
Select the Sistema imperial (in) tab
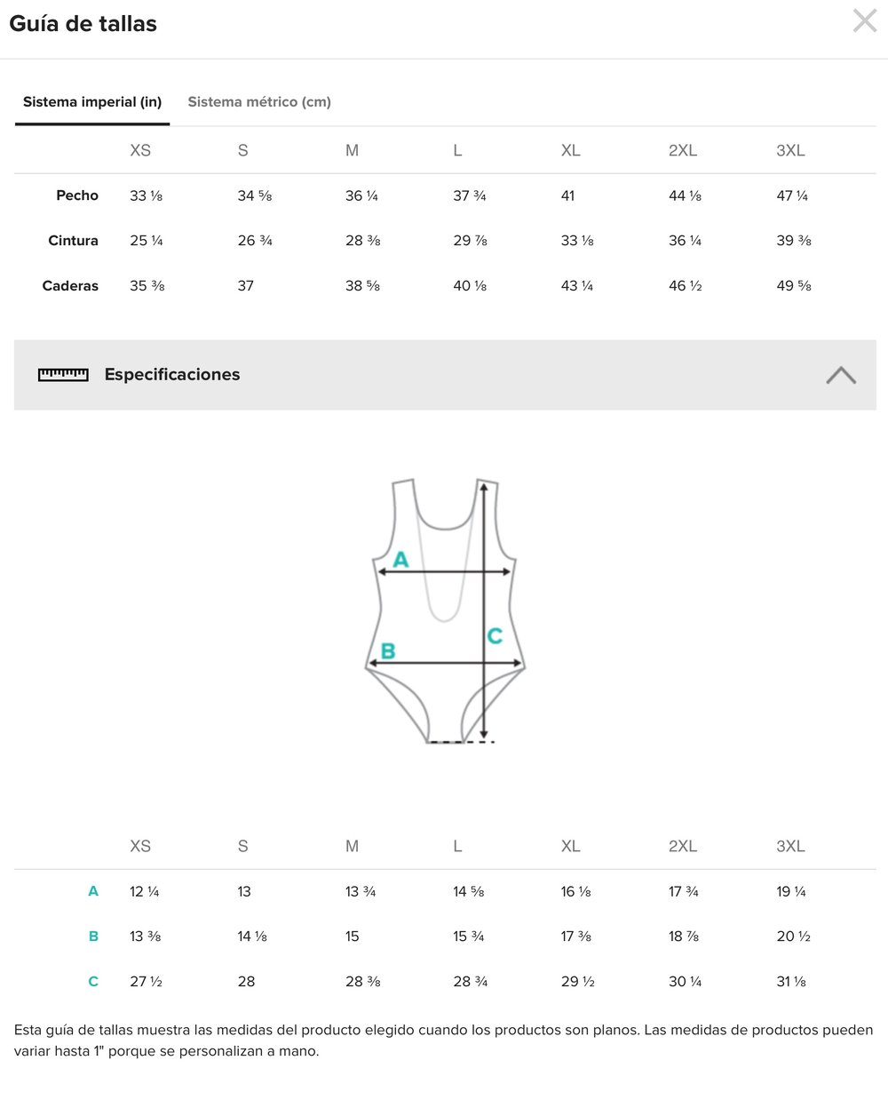[92, 102]
